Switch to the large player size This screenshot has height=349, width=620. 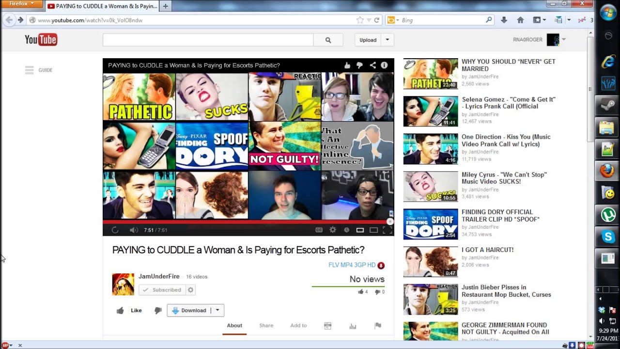[373, 230]
